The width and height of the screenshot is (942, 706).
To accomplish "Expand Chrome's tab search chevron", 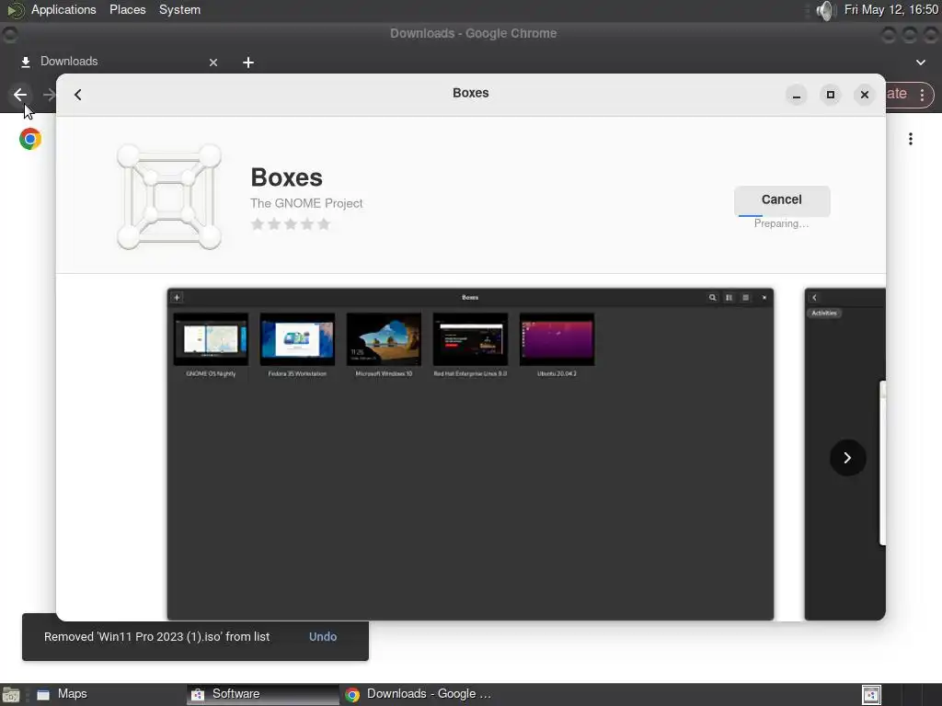I will [x=920, y=63].
